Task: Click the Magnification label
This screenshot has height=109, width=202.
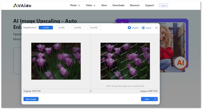Action: pyautogui.click(x=30, y=28)
